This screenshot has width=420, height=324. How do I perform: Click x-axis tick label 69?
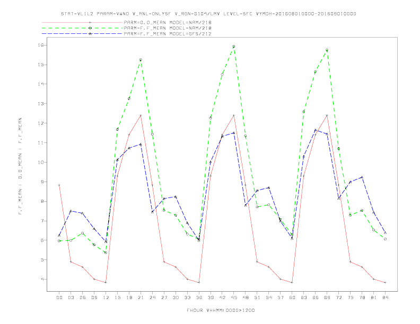(x=327, y=298)
